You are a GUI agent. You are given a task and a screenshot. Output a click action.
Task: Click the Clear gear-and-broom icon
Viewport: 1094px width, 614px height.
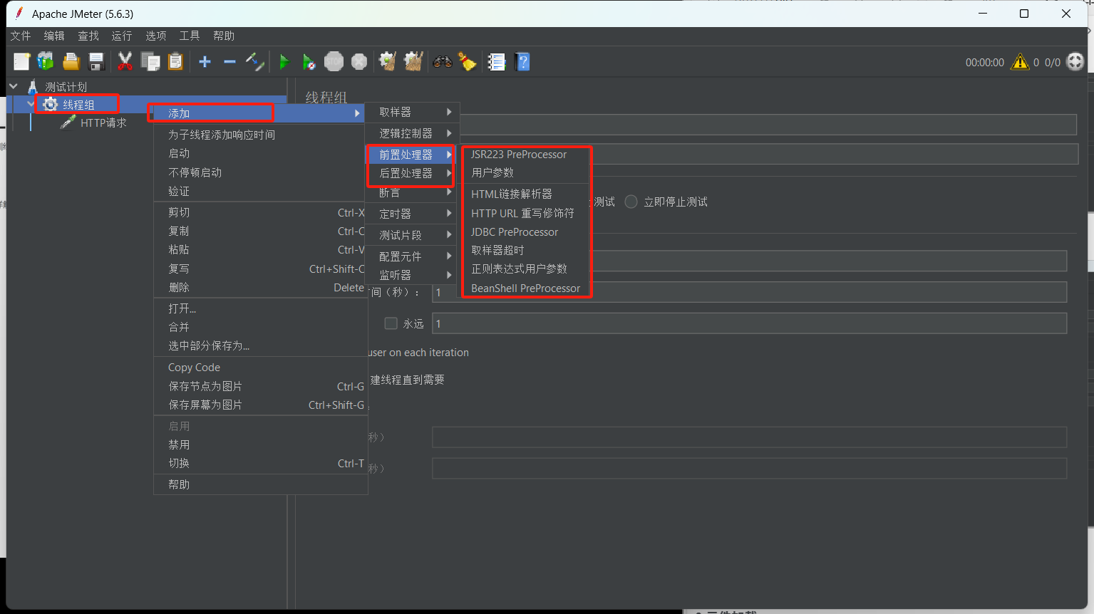(388, 62)
